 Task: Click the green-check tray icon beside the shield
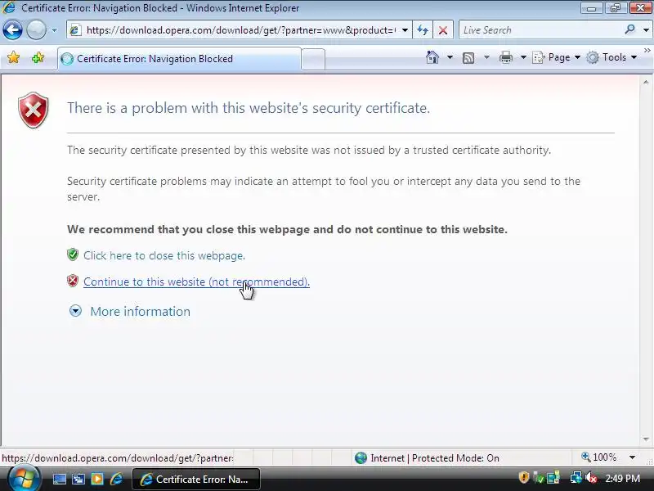pyautogui.click(x=539, y=478)
